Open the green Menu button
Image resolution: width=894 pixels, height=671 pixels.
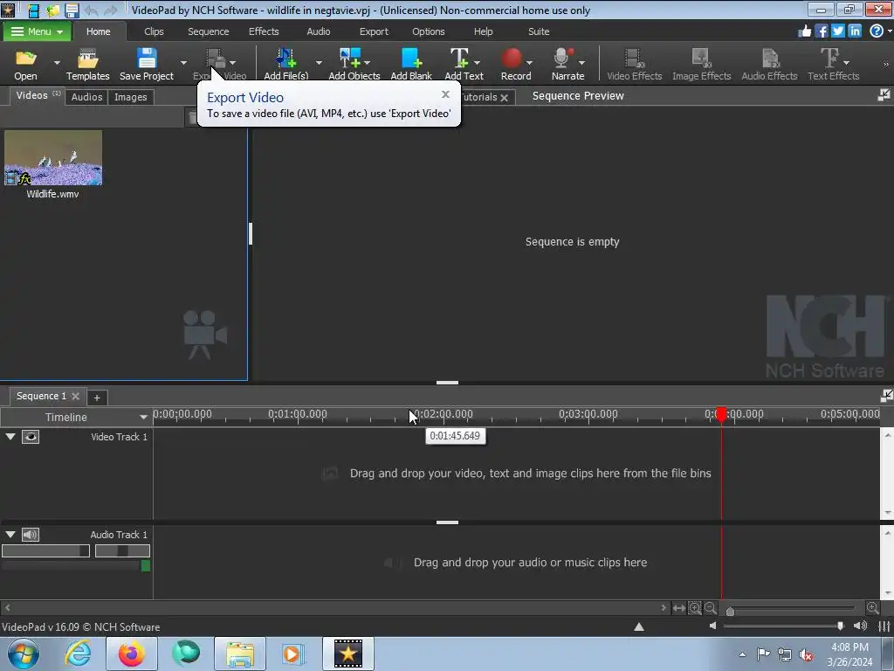(x=37, y=31)
